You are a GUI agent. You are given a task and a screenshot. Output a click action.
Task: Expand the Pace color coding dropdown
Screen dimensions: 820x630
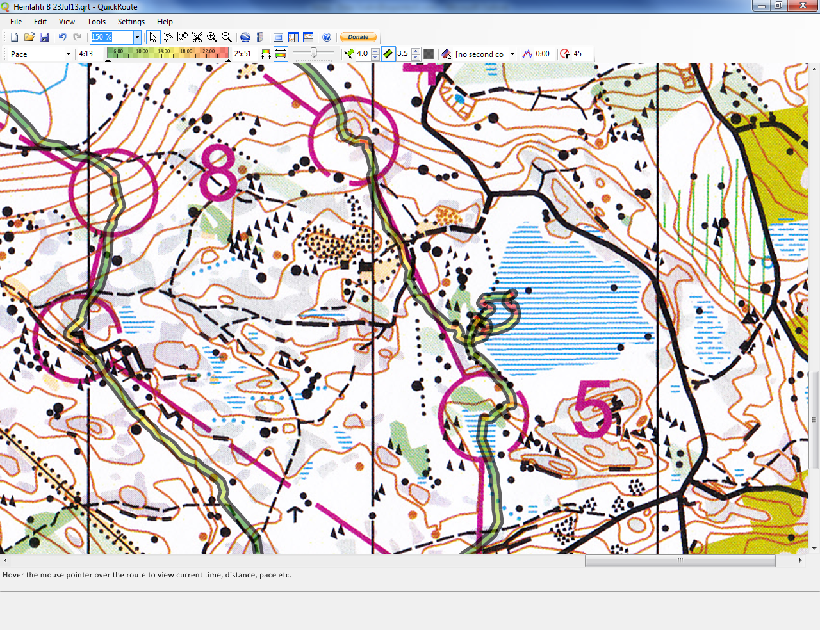(x=68, y=54)
